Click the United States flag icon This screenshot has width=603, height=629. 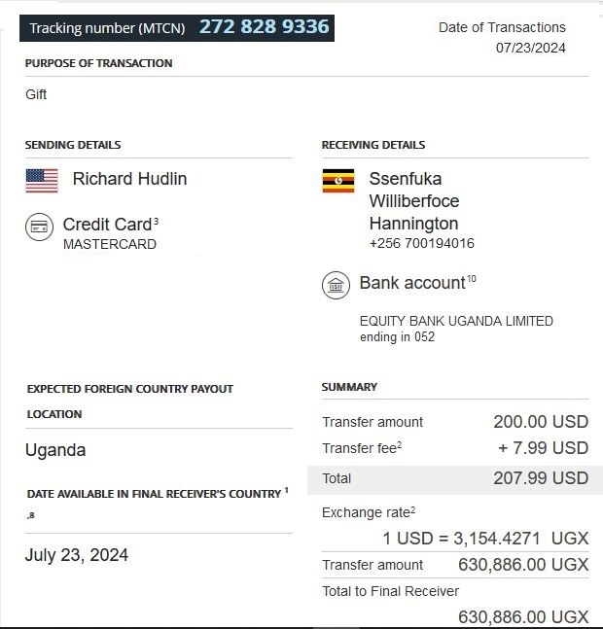pyautogui.click(x=42, y=180)
